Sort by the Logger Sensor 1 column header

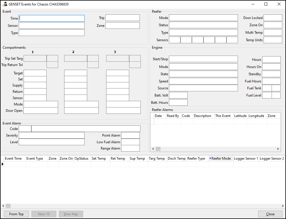pos(246,158)
